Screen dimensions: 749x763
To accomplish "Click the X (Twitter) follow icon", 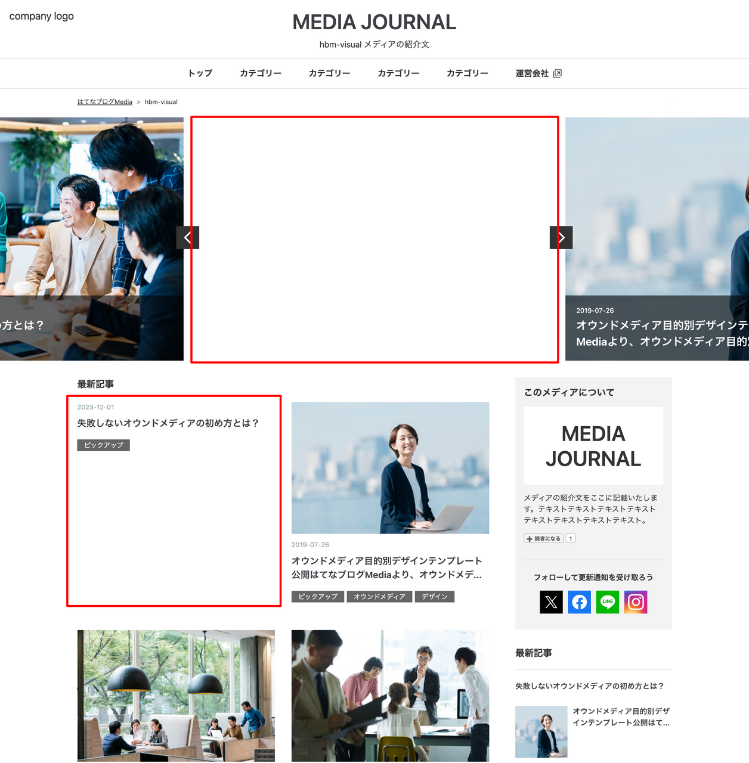I will [x=551, y=602].
